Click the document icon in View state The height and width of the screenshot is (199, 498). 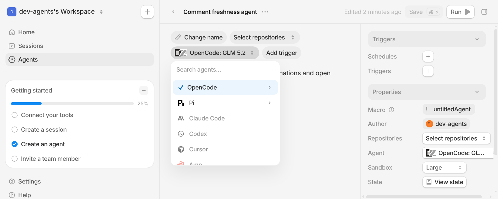click(x=429, y=182)
